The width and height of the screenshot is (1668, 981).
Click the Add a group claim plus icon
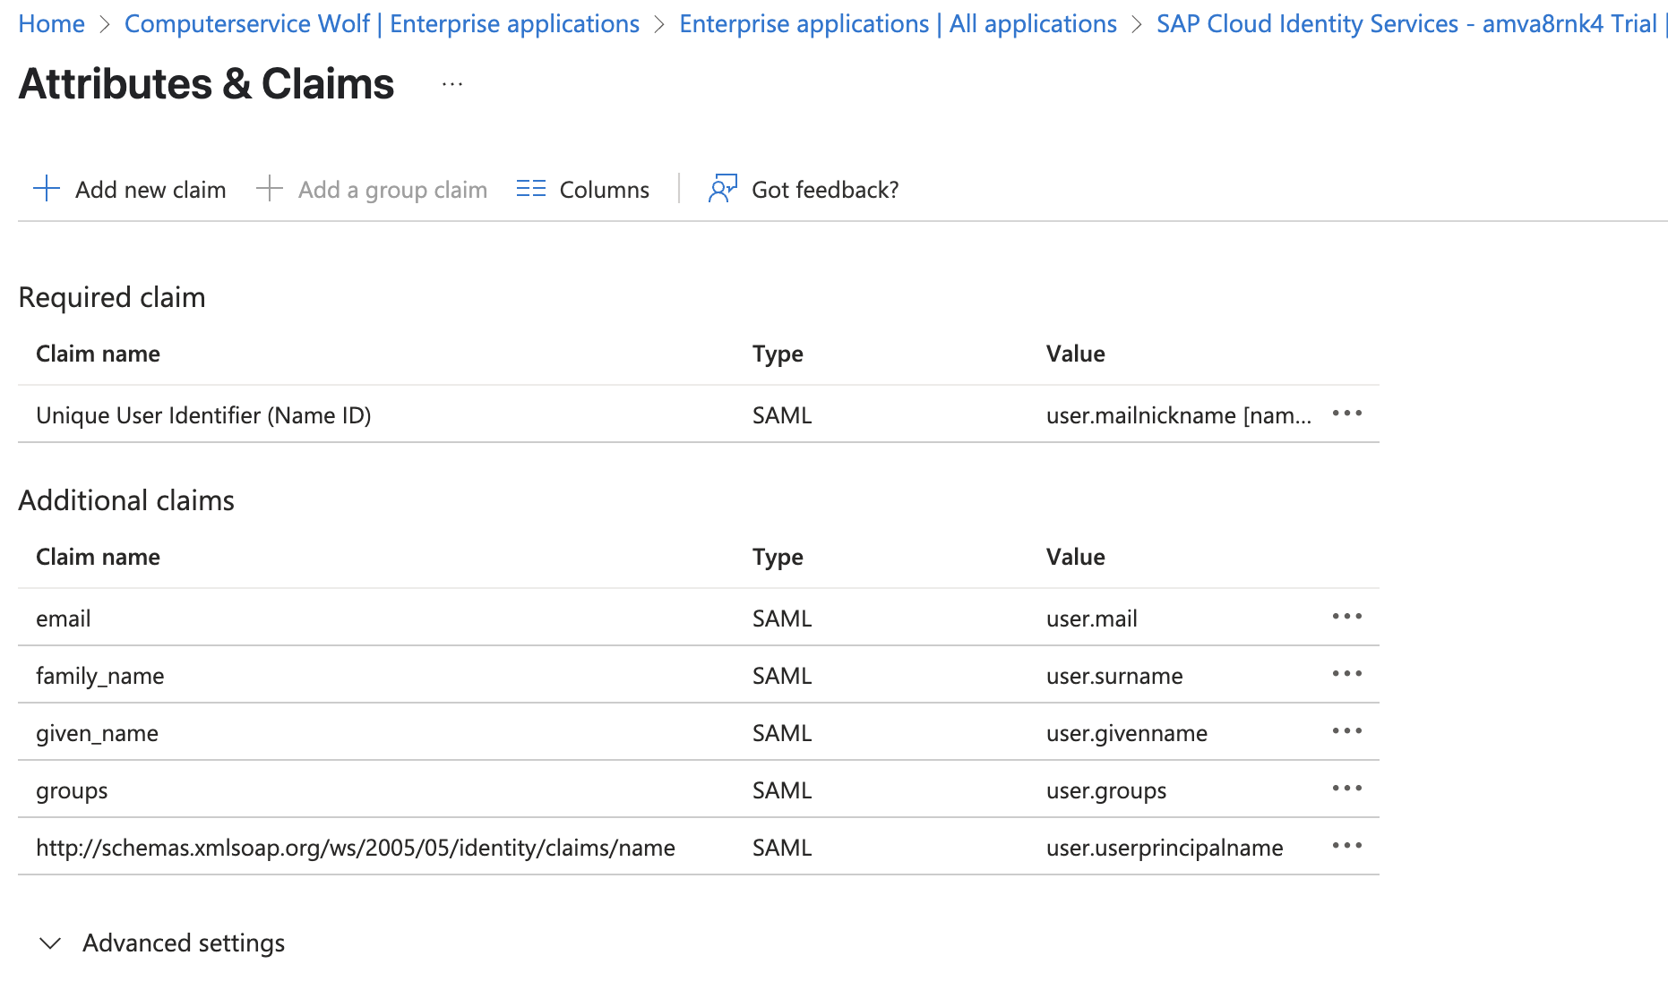pyautogui.click(x=270, y=189)
